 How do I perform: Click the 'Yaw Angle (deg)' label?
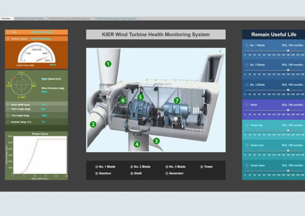20,115
